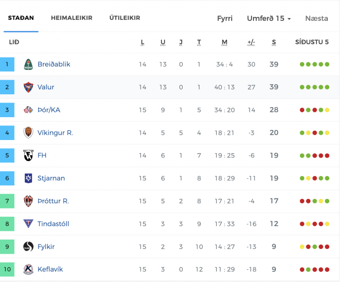Click the Þór/KA team logo

(28, 110)
